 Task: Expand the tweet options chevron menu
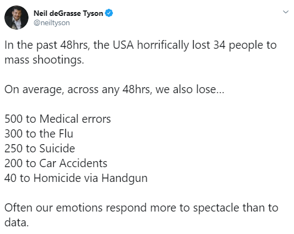(286, 12)
